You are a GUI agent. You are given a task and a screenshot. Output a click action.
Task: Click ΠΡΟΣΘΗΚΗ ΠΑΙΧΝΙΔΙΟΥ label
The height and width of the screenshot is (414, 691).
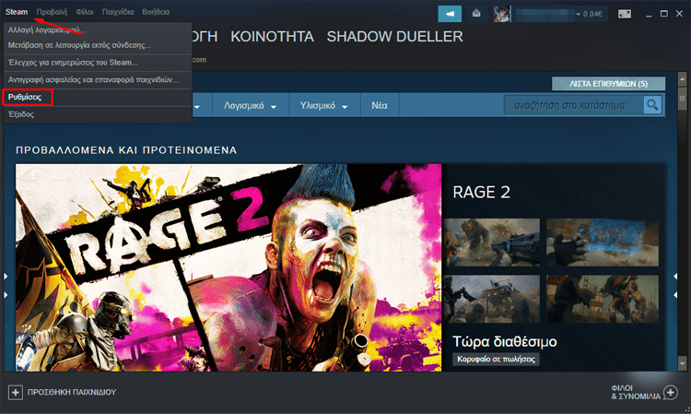72,392
